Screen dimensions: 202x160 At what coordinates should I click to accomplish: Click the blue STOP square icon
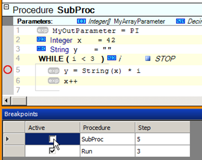pyautogui.click(x=148, y=59)
